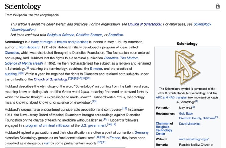Viewport: 226px width, 148px height.
Task: Click 'From Wikipedia, the free encyclopedia' tagline
Action: coord(32,15)
